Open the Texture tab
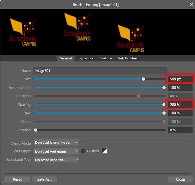Image resolution: width=195 pixels, height=185 pixels. click(106, 58)
